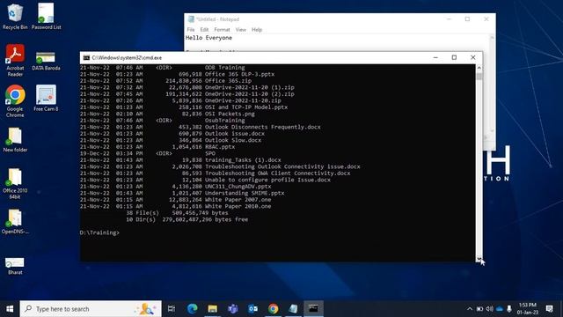Click the taskbar search box

tap(91, 309)
